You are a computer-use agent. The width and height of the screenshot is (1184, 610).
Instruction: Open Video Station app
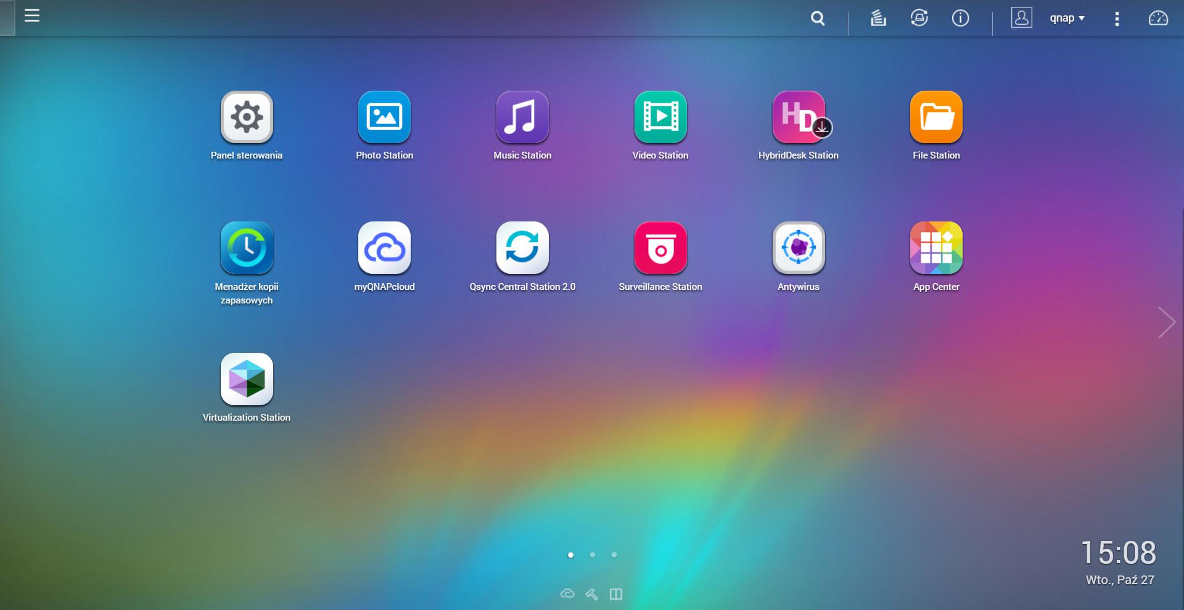pyautogui.click(x=660, y=117)
